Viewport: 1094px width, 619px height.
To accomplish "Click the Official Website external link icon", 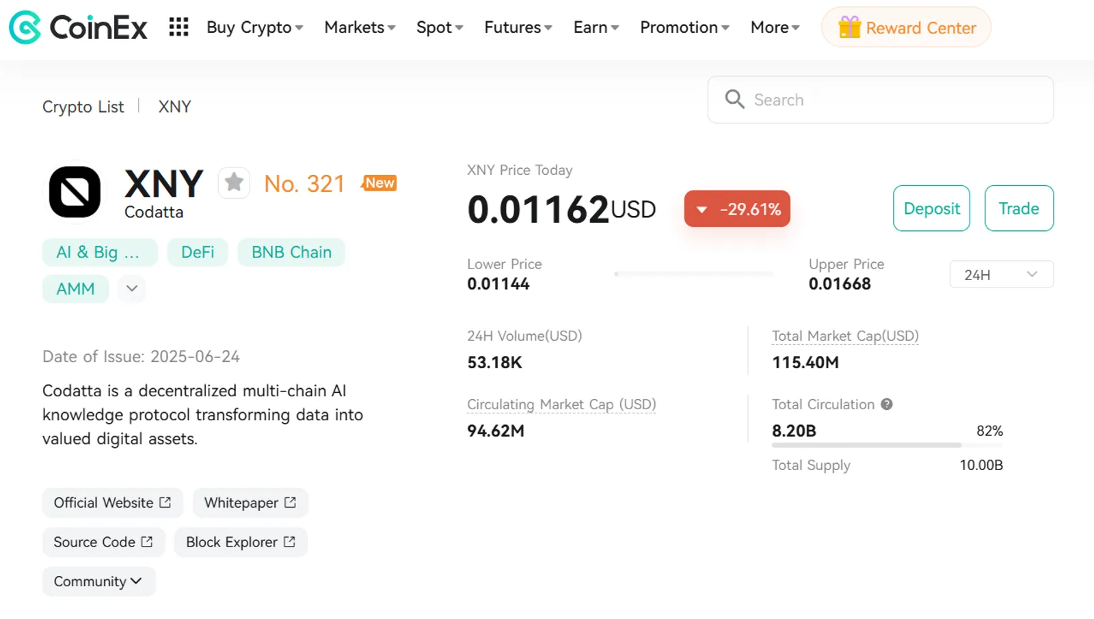I will click(165, 503).
